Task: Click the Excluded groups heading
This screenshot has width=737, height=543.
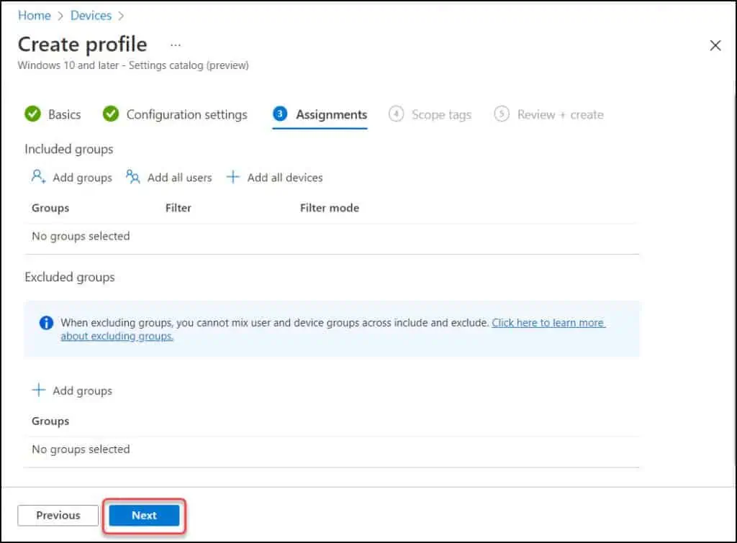Action: (x=70, y=277)
